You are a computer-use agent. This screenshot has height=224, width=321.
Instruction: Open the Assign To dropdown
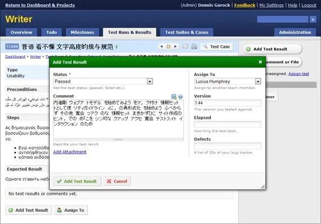[x=258, y=82]
